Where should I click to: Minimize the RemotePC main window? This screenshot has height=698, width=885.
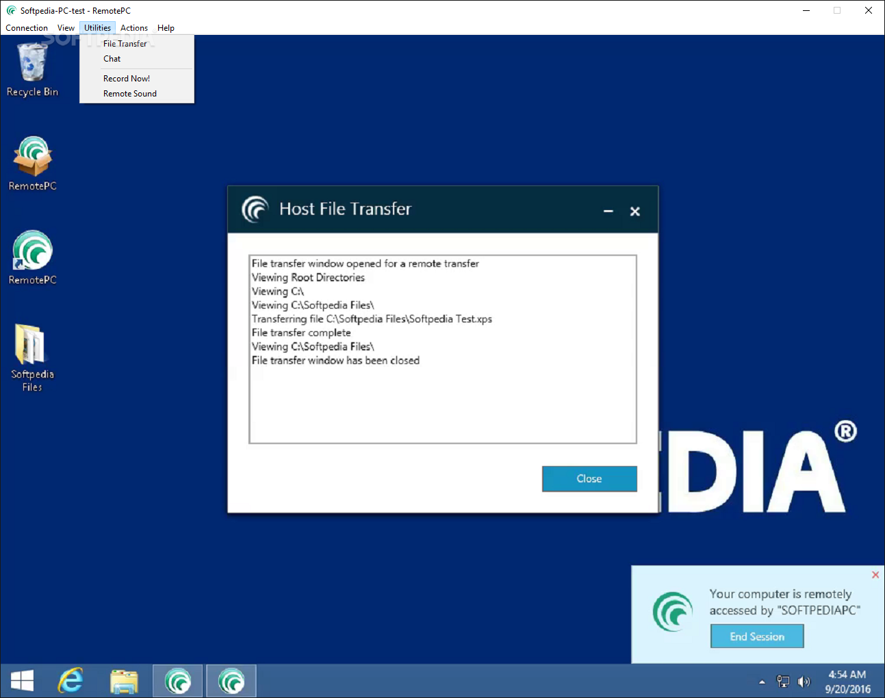point(806,11)
